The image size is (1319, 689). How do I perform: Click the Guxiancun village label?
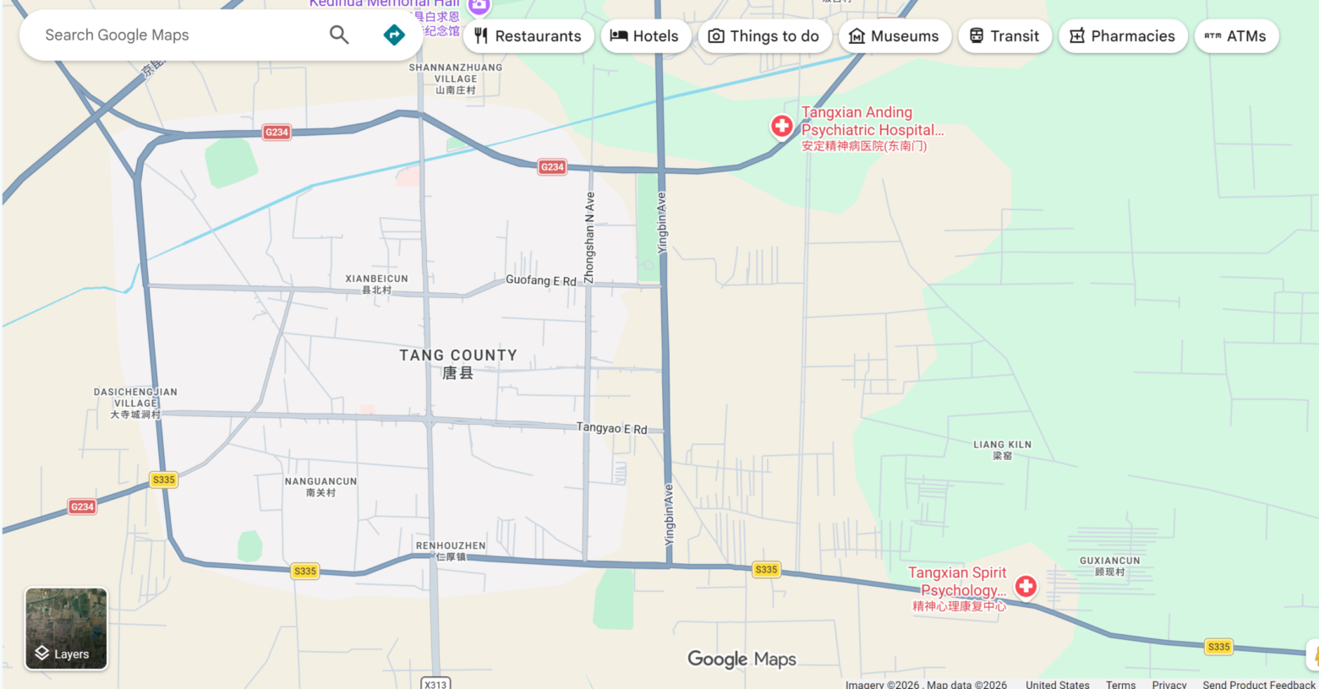[x=1109, y=566]
